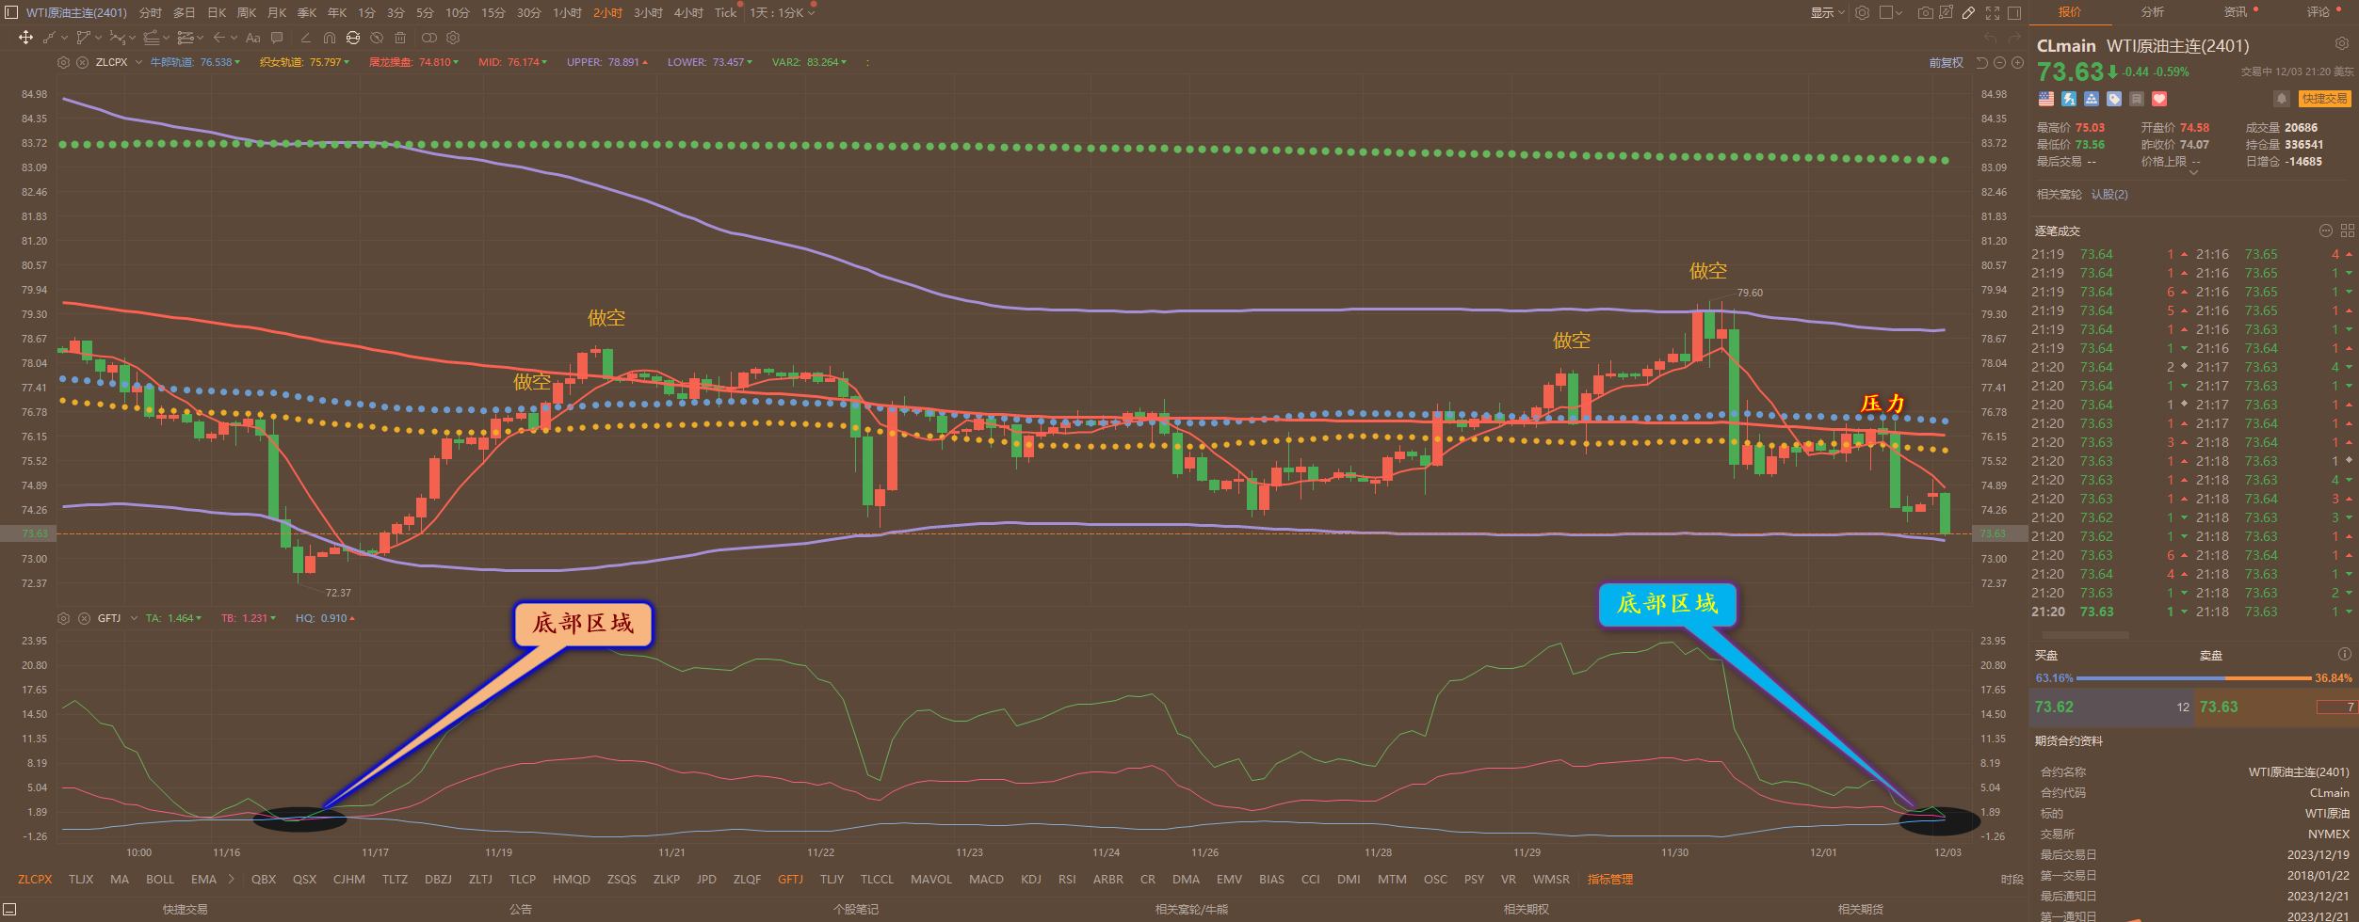The height and width of the screenshot is (922, 2359).
Task: Open drawing toolbar settings gear
Action: click(x=453, y=38)
